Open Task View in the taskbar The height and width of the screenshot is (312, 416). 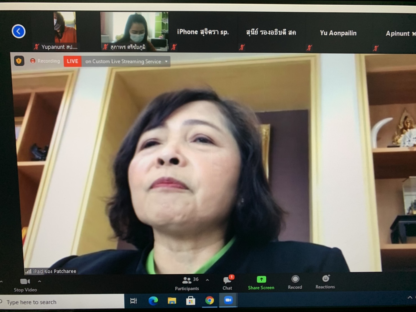click(133, 301)
